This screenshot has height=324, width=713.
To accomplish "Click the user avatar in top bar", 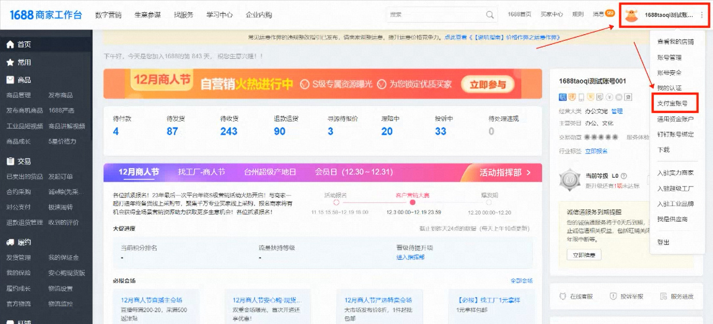I will (631, 16).
